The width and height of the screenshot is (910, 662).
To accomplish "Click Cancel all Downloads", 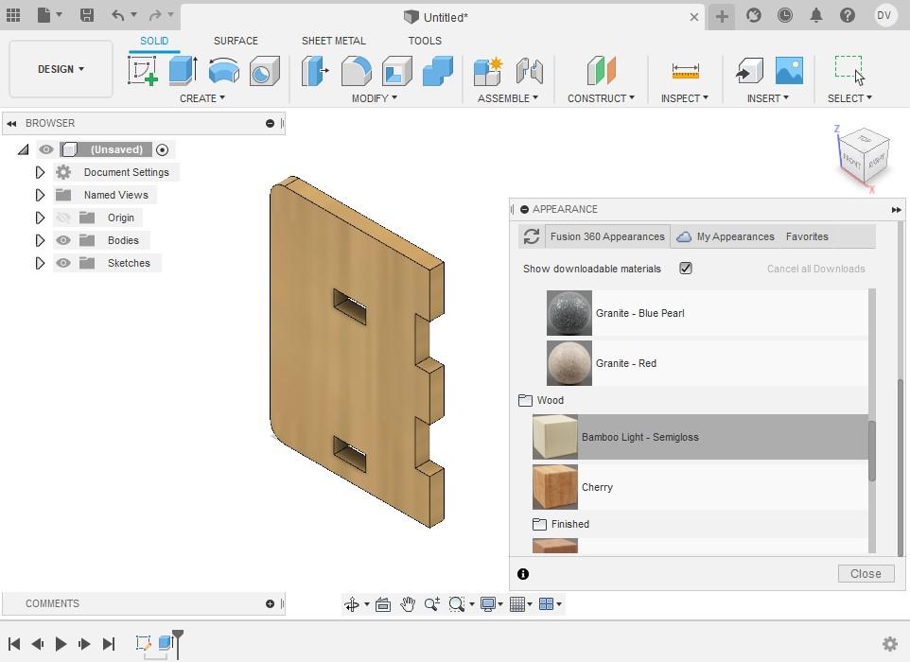I will pyautogui.click(x=816, y=269).
